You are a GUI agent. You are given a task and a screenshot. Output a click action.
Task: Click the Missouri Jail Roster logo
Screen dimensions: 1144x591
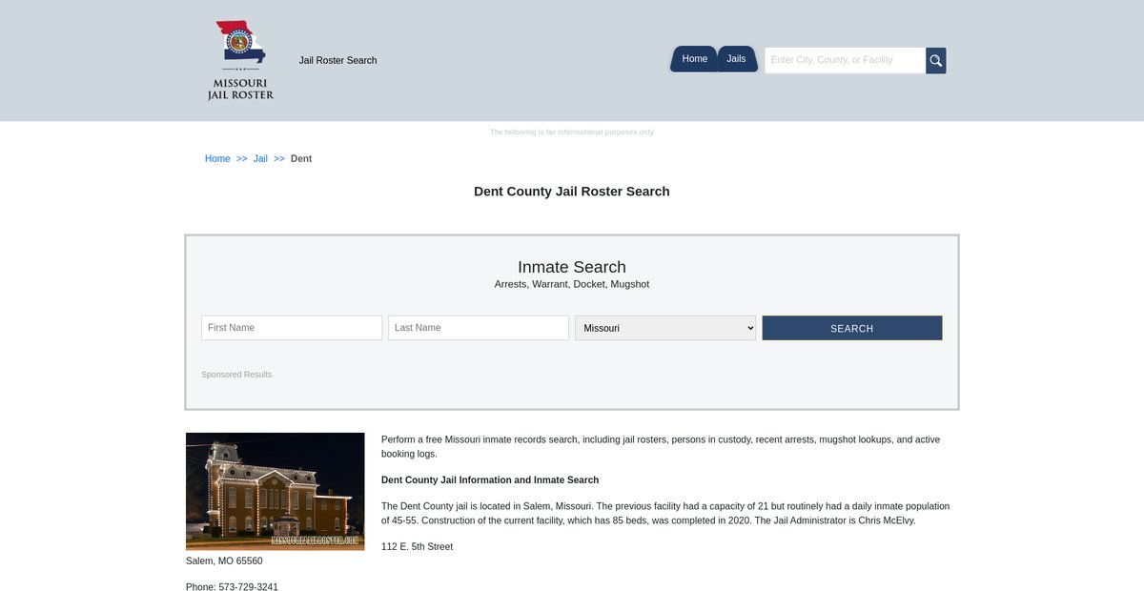click(x=240, y=60)
